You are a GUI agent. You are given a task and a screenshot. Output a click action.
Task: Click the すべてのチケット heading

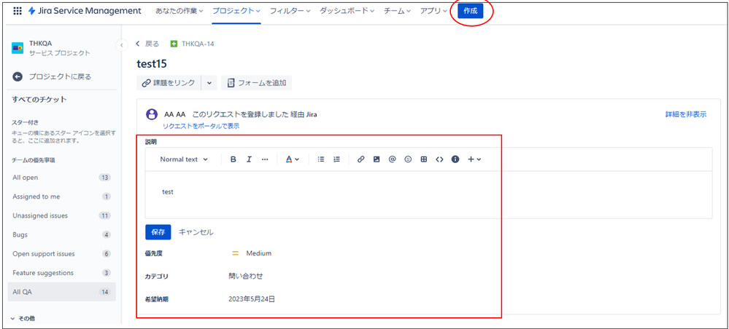[x=39, y=99]
